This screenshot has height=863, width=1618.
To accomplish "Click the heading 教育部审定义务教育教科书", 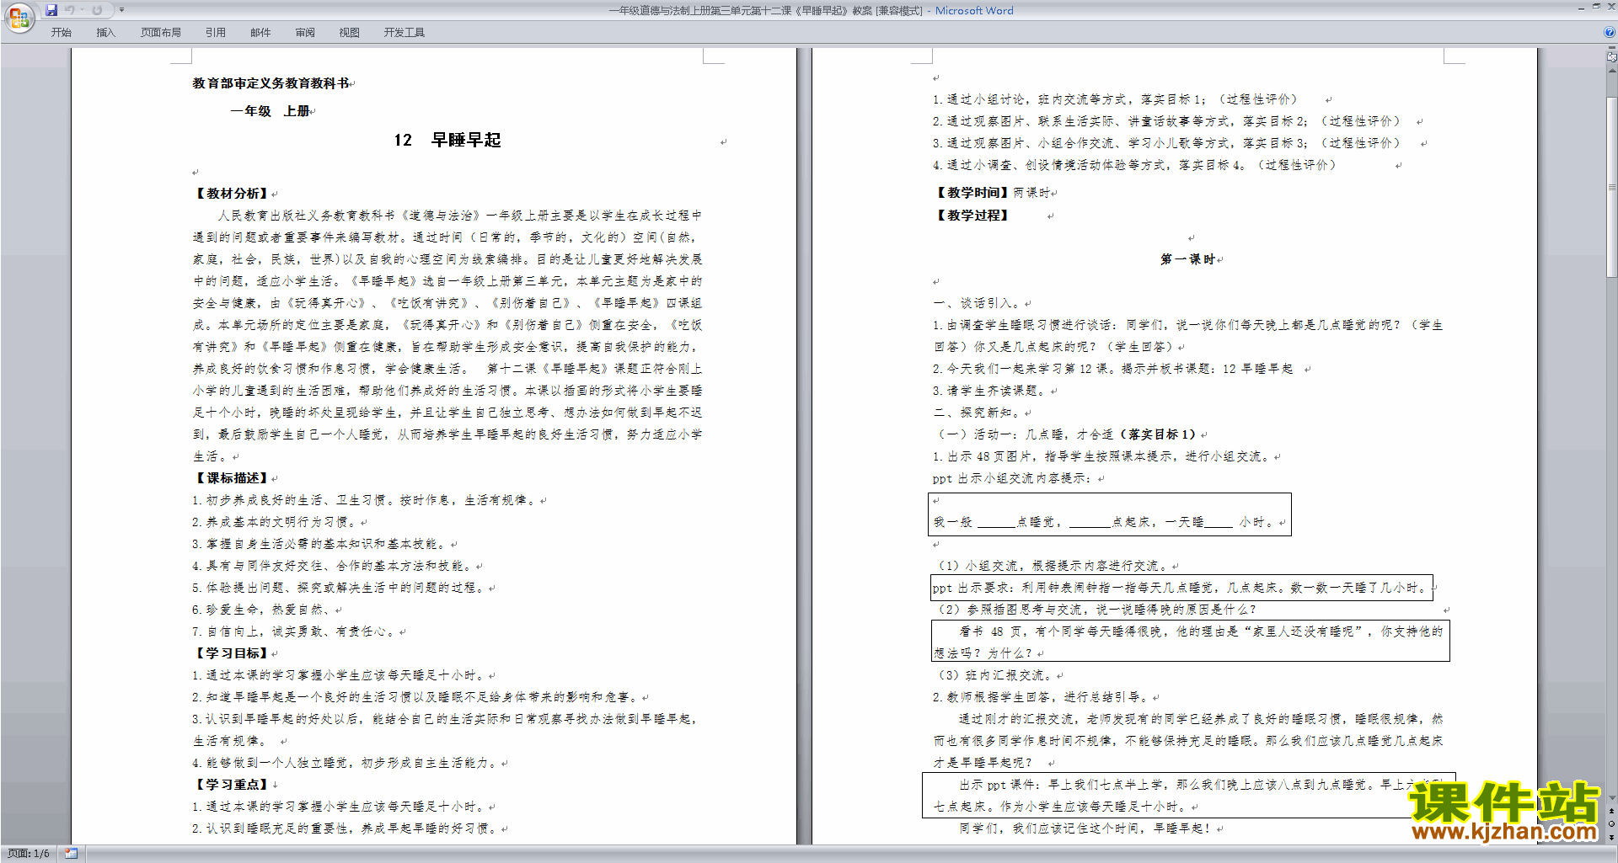I will click(x=271, y=83).
